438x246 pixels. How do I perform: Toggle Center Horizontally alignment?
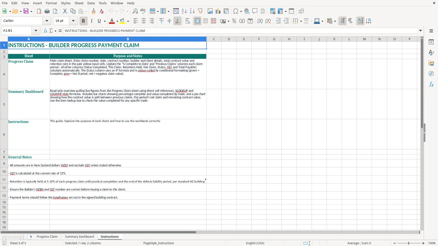[x=143, y=21]
